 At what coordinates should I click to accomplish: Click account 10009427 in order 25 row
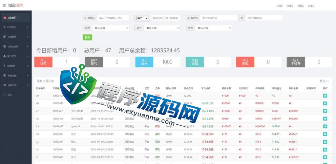click(58, 127)
